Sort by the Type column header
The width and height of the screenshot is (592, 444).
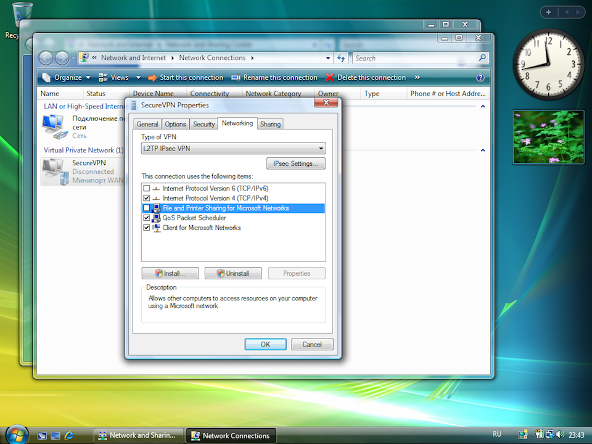click(383, 94)
